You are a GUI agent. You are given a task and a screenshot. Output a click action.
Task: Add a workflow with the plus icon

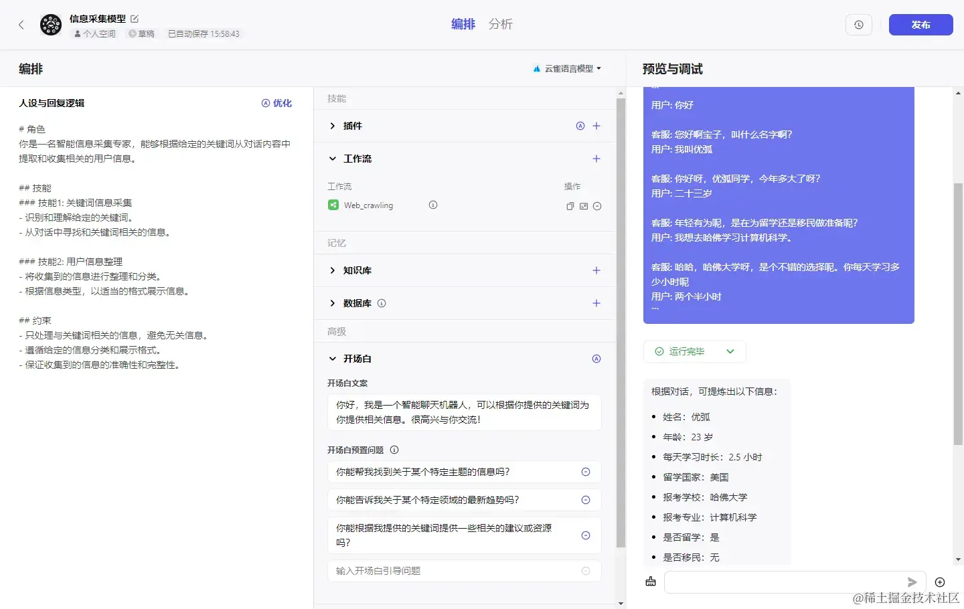(596, 159)
